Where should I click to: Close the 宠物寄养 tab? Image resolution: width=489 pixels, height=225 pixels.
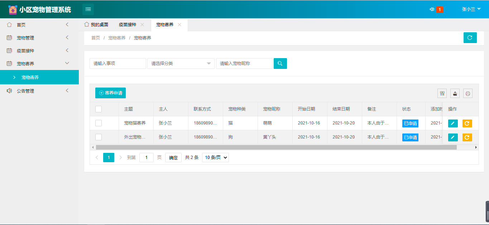click(179, 25)
